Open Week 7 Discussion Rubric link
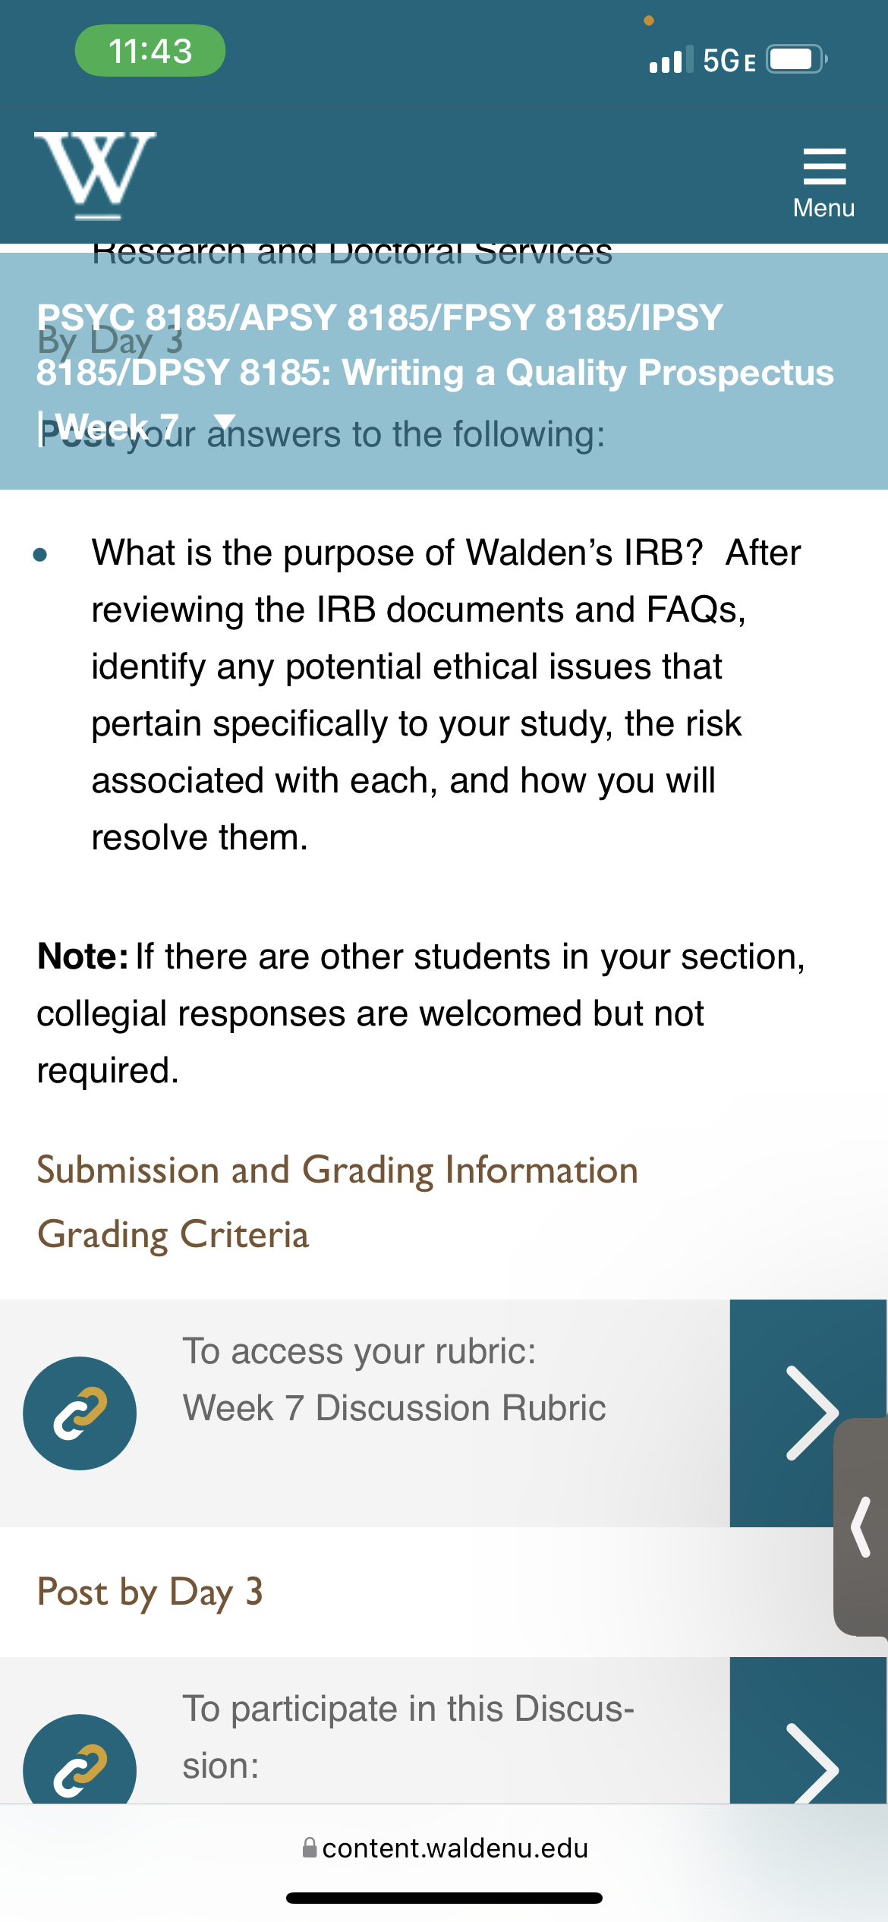This screenshot has height=1922, width=888. click(x=395, y=1408)
